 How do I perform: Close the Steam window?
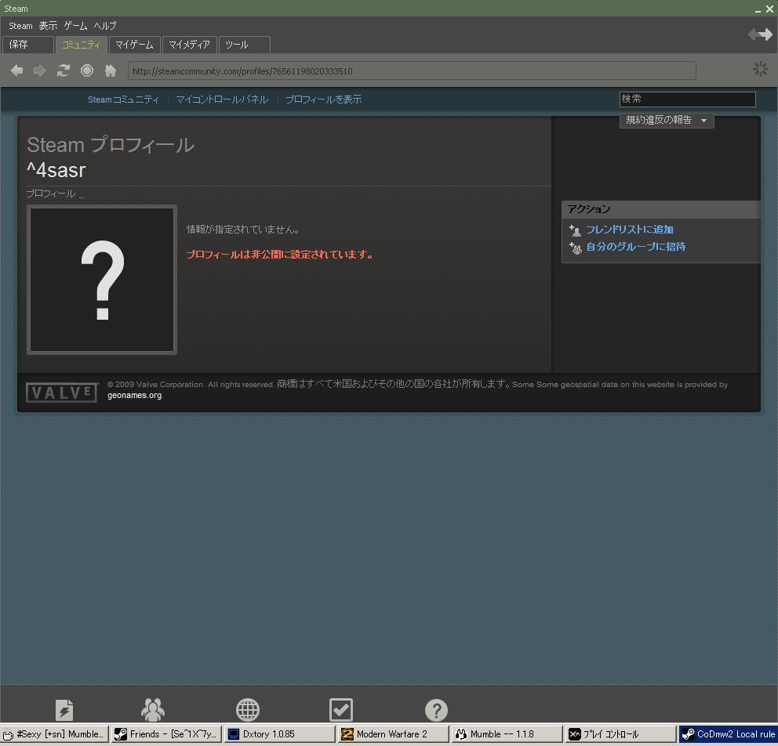coord(769,9)
